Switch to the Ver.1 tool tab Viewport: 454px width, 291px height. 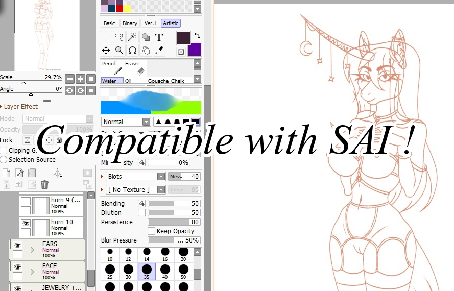coord(150,23)
